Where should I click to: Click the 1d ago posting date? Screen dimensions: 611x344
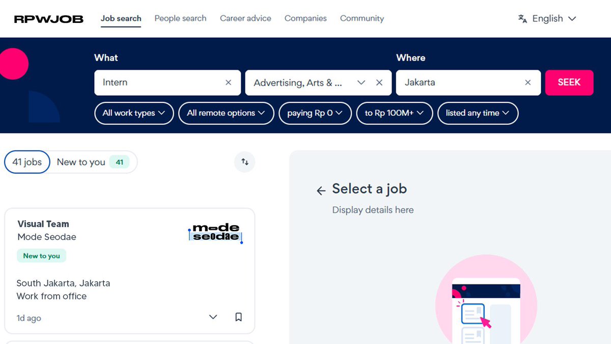[29, 318]
